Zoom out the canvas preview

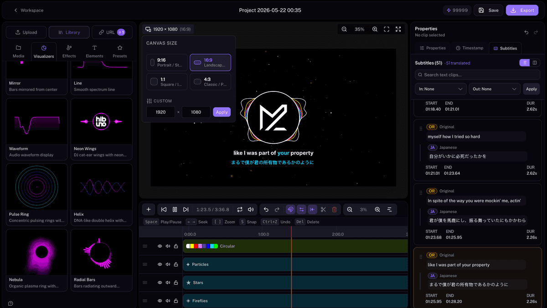coord(344,29)
